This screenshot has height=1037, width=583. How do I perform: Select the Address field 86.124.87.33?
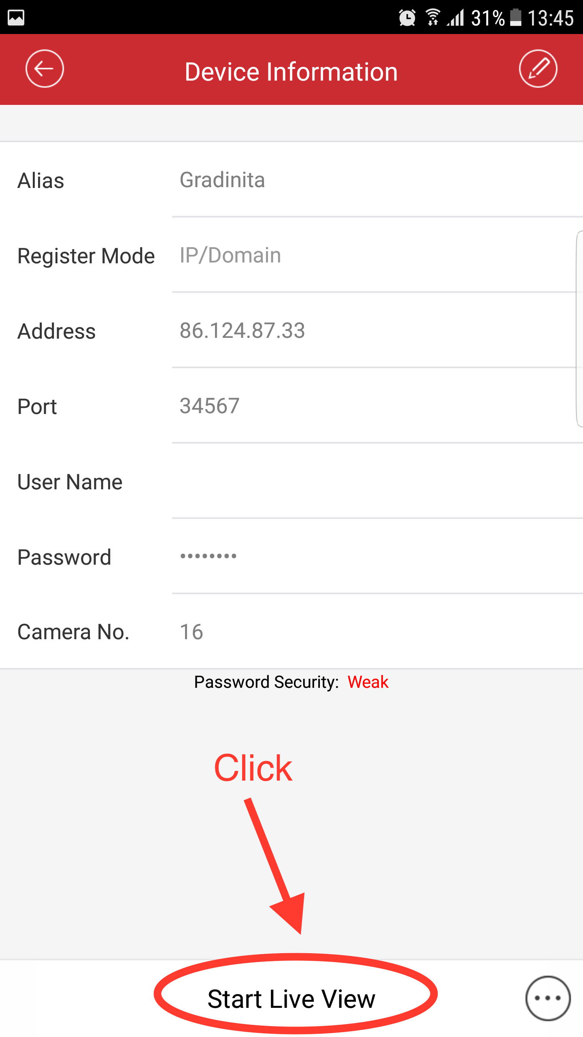(x=377, y=331)
